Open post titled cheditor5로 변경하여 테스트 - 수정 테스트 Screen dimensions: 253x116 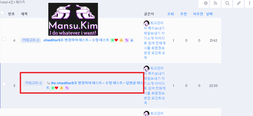coord(76,40)
